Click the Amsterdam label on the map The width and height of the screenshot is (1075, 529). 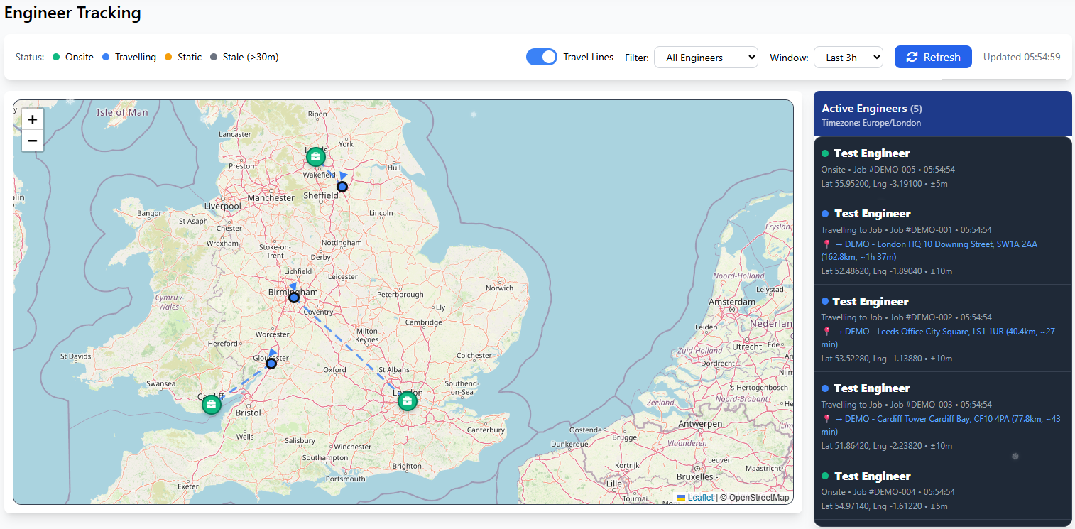pyautogui.click(x=733, y=302)
